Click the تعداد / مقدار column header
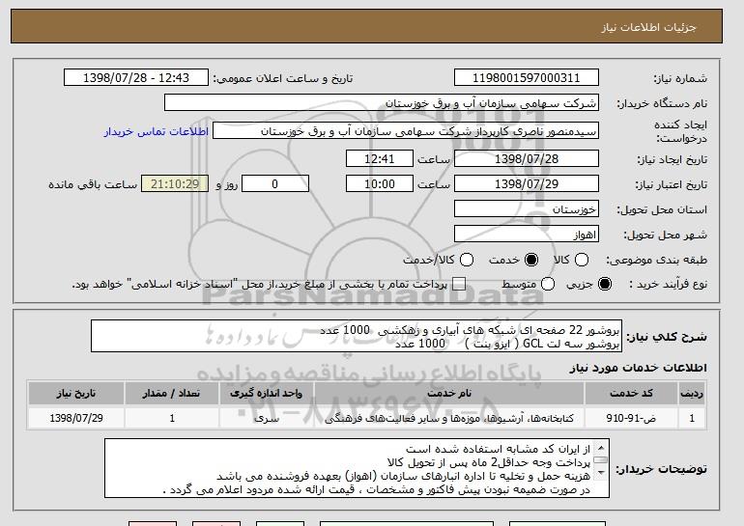The image size is (744, 526). coord(171,394)
